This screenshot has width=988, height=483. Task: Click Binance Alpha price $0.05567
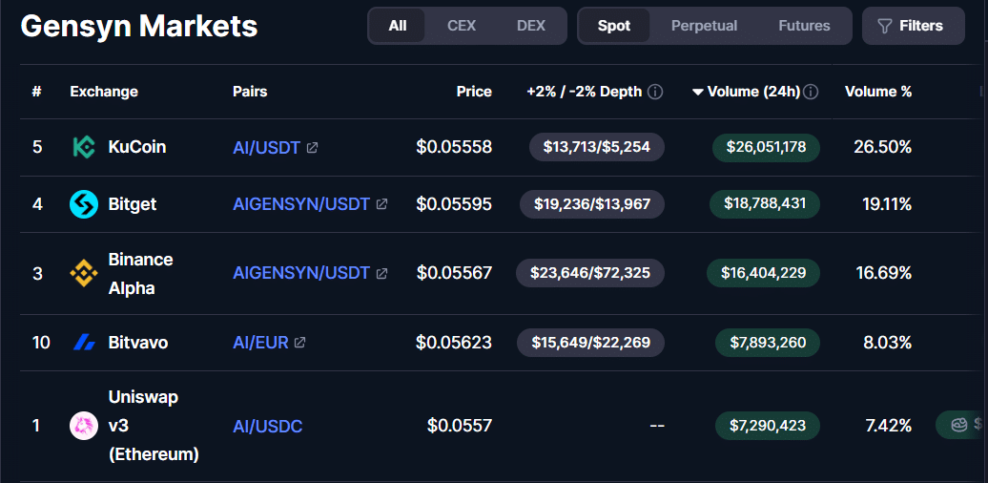454,274
